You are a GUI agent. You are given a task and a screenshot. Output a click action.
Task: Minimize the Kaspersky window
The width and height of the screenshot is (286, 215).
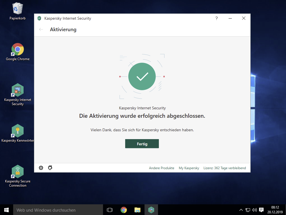point(230,18)
